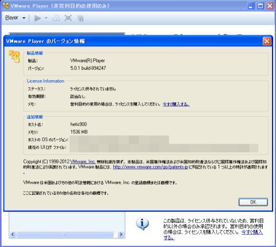
Task: Click the License Information group heading
Action: pyautogui.click(x=45, y=81)
